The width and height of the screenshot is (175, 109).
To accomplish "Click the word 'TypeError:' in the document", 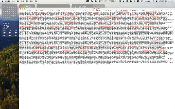I will (x=32, y=36).
